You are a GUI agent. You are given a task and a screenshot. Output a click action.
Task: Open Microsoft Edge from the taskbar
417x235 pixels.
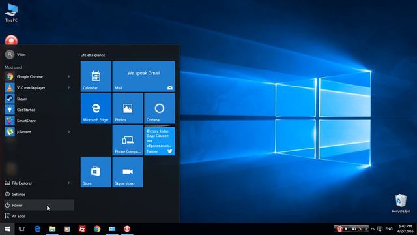tap(37, 229)
